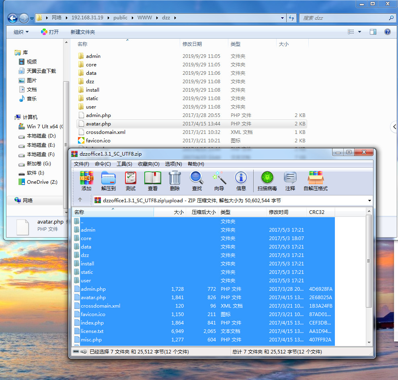The image size is (398, 380).
Task: Open the Tools (工具) menu in WinRAR
Action: pyautogui.click(x=124, y=164)
